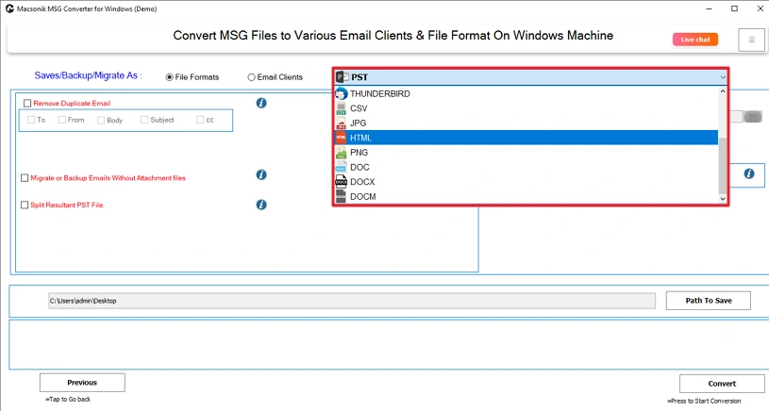This screenshot has height=411, width=769.
Task: Tick the Split Resultant PST File checkbox
Action: click(x=25, y=205)
